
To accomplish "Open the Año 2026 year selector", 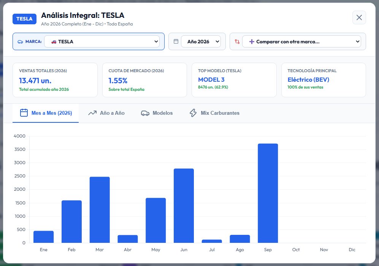I will pos(201,41).
